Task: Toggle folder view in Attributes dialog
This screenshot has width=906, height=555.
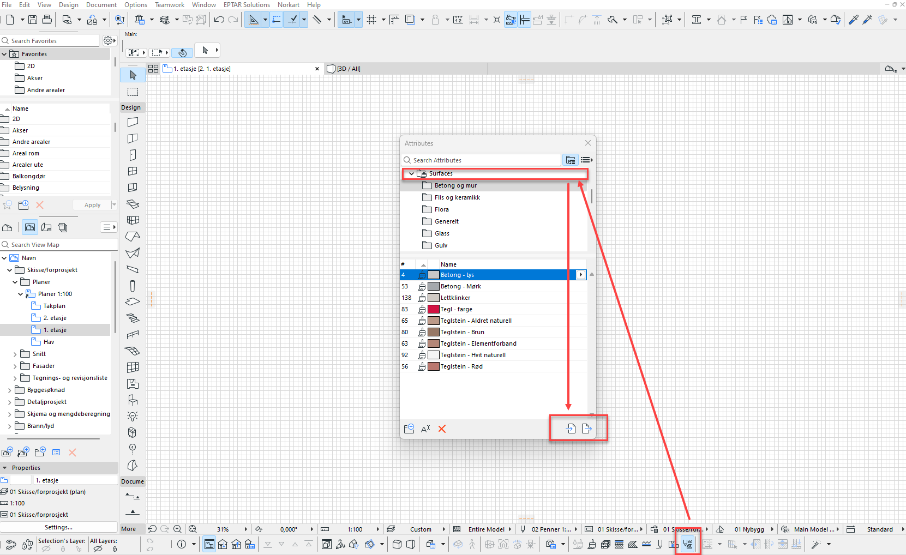Action: pos(570,160)
